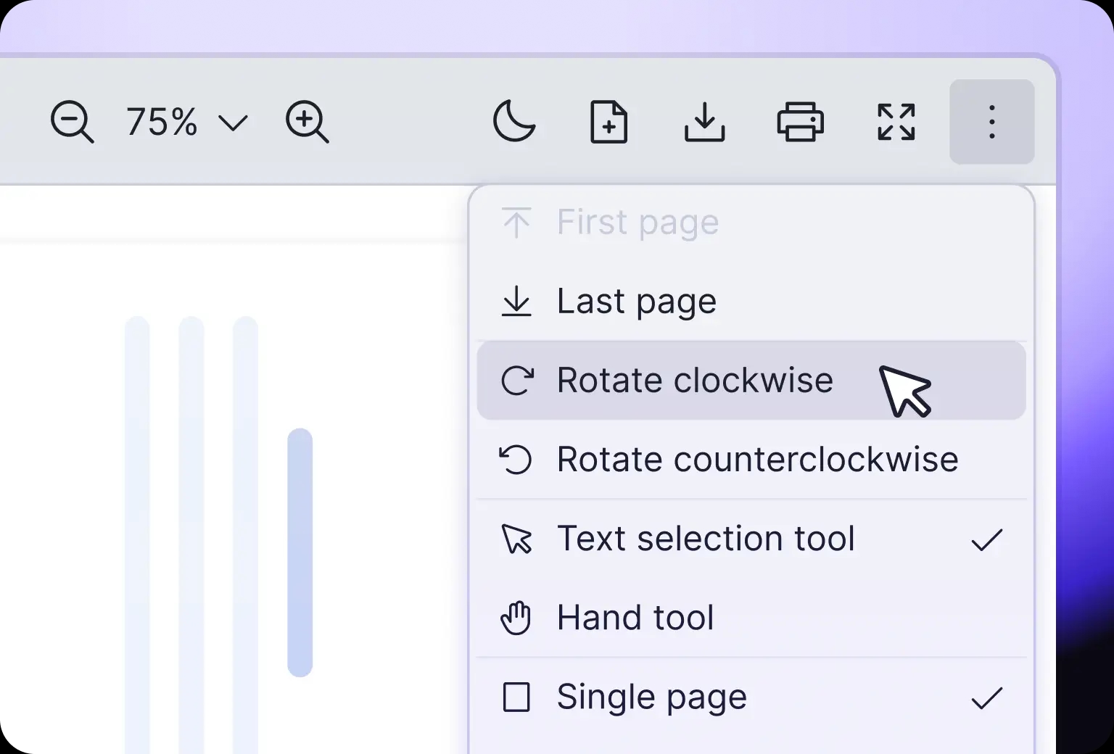Print the document using the printer icon
Image resolution: width=1114 pixels, height=754 pixels.
pos(801,121)
